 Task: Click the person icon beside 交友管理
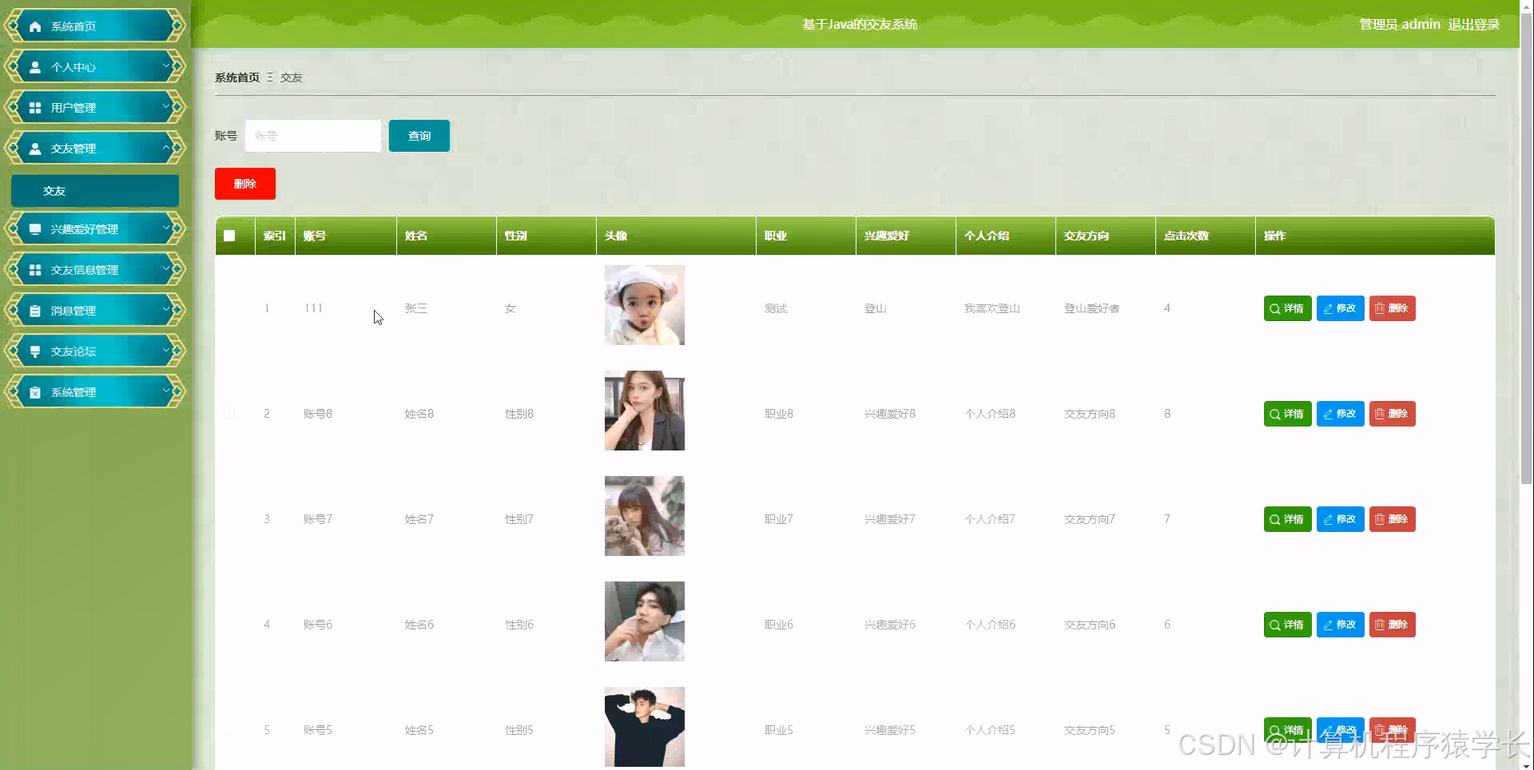(x=35, y=149)
